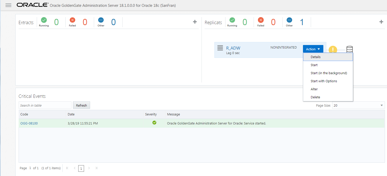This screenshot has height=176, width=387.
Task: Open the R_ADW replicat link
Action: click(x=233, y=48)
